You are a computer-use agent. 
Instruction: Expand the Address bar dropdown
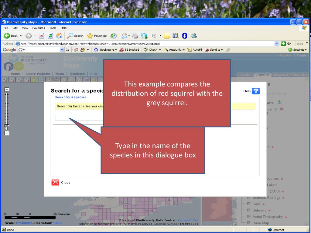coord(276,44)
